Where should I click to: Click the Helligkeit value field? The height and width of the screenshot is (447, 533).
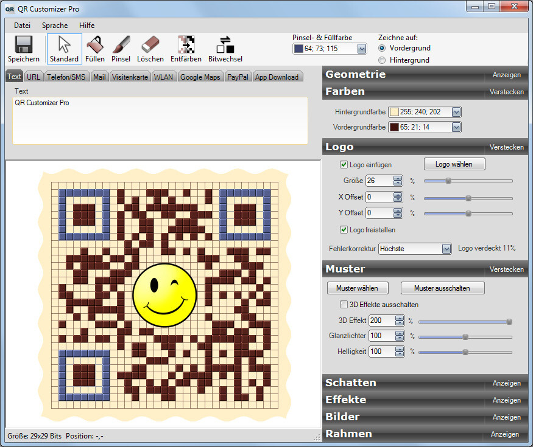point(382,352)
